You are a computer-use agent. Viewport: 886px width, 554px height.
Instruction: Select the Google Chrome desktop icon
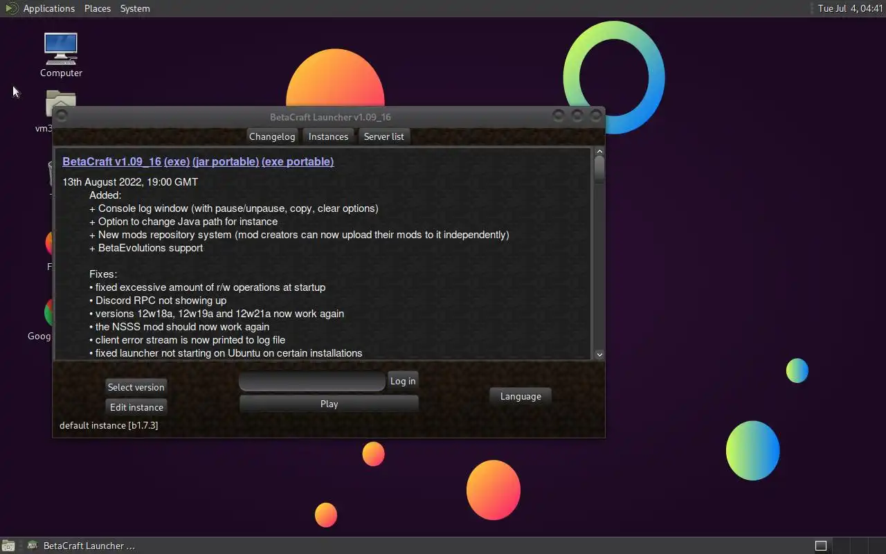coord(48,313)
